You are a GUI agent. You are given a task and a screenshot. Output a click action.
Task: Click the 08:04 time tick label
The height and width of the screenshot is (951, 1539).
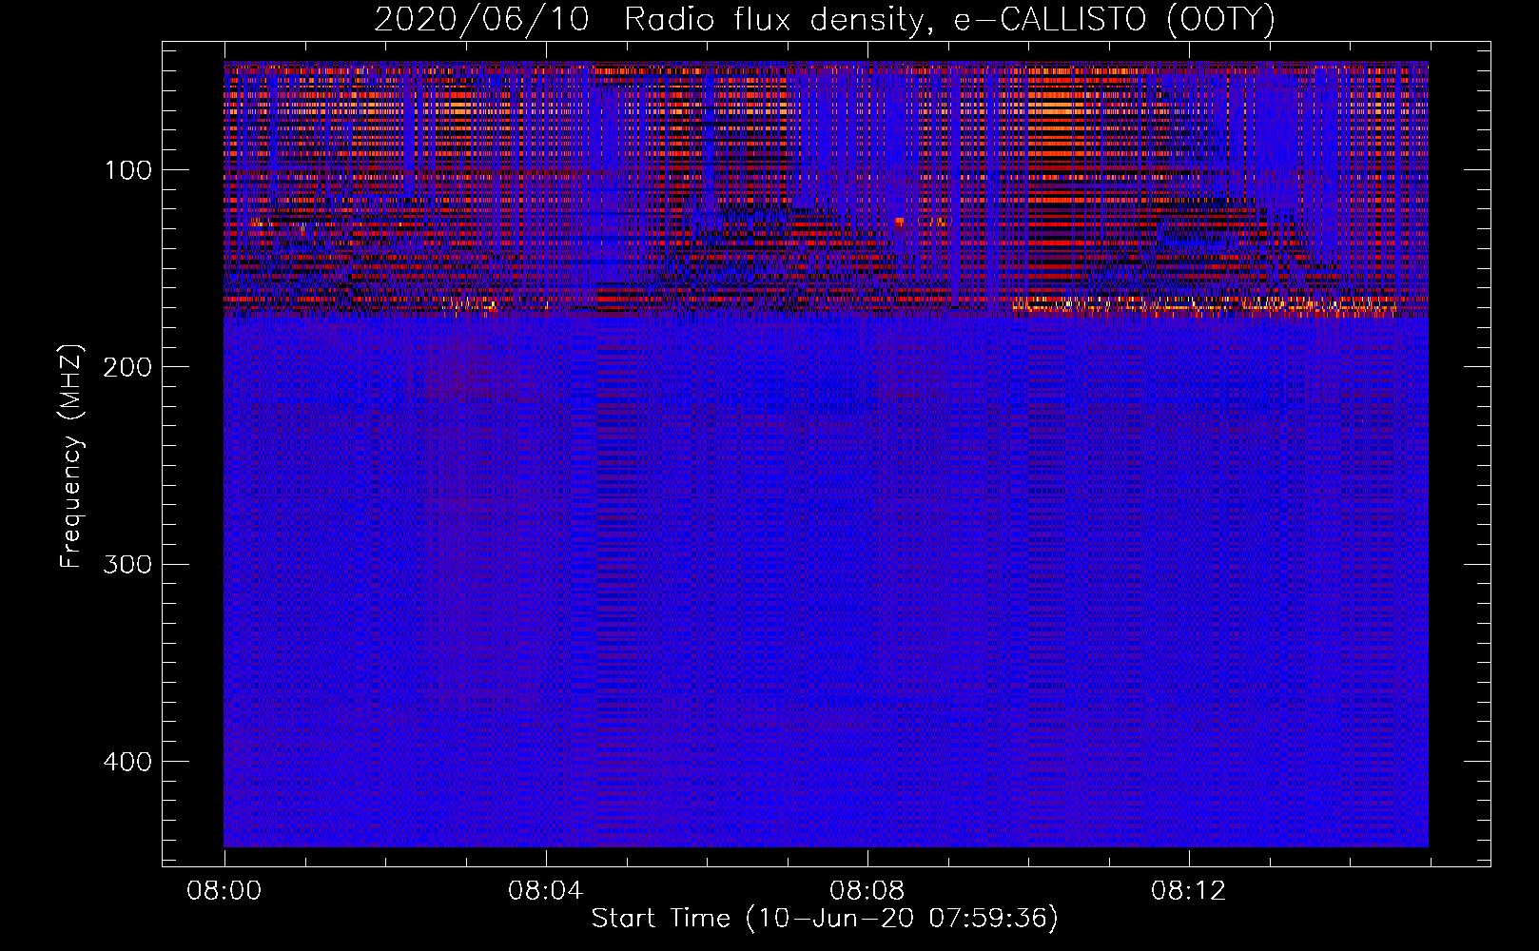(x=545, y=891)
